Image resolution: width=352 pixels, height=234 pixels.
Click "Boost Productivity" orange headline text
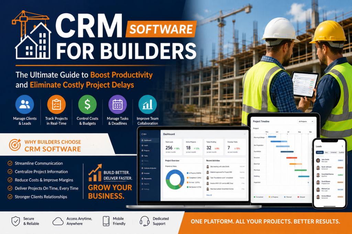[x=121, y=75]
